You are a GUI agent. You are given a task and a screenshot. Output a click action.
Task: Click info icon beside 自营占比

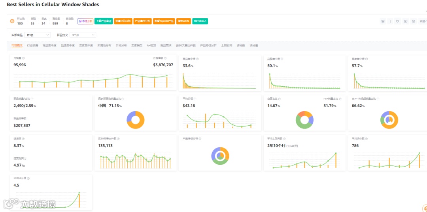pyautogui.click(x=280, y=99)
